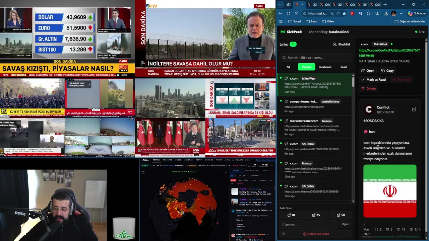429x241 pixels.
Task: Open the browser three-dot settings menu
Action: pos(402,13)
